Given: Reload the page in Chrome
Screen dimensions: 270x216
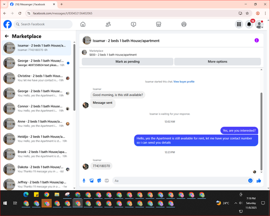Looking at the screenshot, I should point(20,13).
